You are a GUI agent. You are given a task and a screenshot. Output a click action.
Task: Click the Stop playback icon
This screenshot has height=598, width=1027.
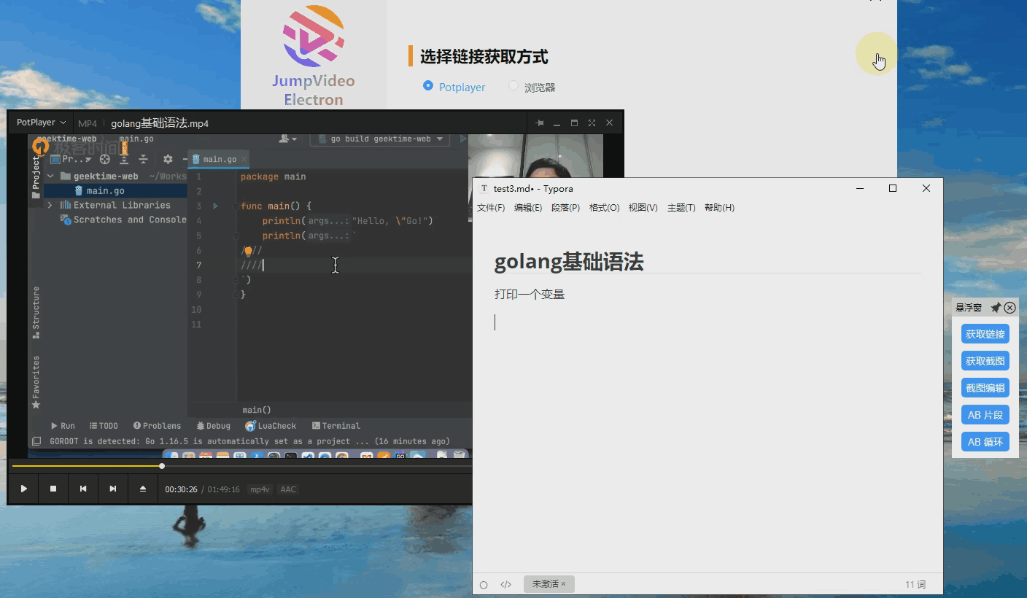(x=53, y=489)
